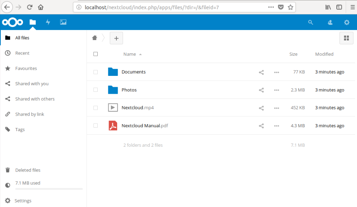Open Photos folder name link
Image resolution: width=357 pixels, height=207 pixels.
click(x=129, y=90)
